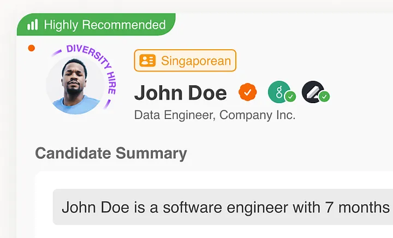Viewport: 393px width, 238px height.
Task: Click the green check on the teal icon
Action: [290, 97]
